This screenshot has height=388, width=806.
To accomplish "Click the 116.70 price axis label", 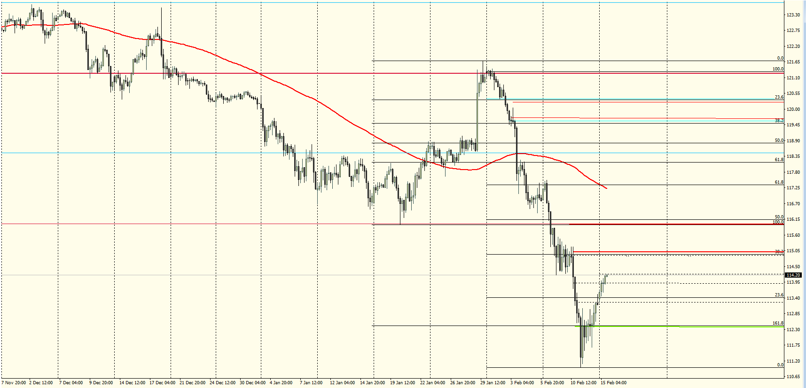I will (x=793, y=204).
